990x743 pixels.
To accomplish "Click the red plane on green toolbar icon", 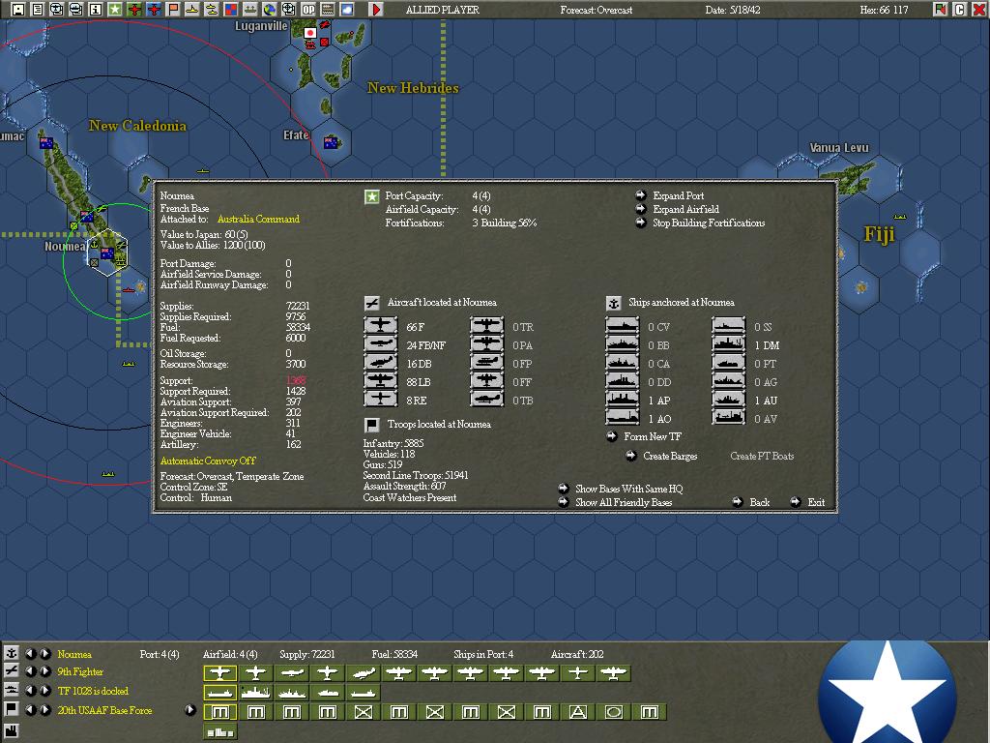I will [x=134, y=9].
